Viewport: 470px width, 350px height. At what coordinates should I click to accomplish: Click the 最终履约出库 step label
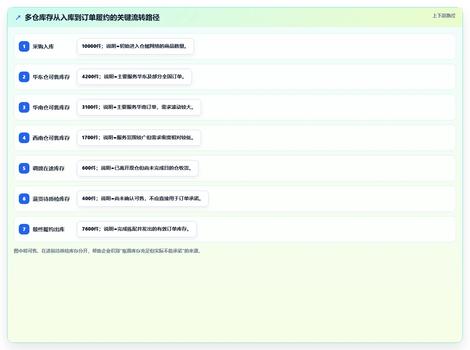tap(49, 229)
